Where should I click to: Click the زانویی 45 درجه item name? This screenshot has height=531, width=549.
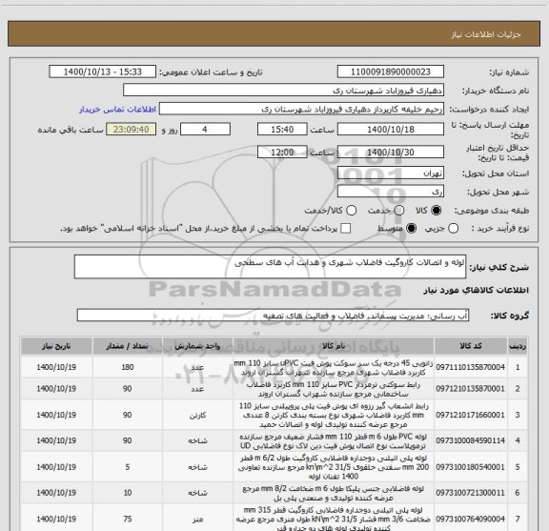[334, 368]
